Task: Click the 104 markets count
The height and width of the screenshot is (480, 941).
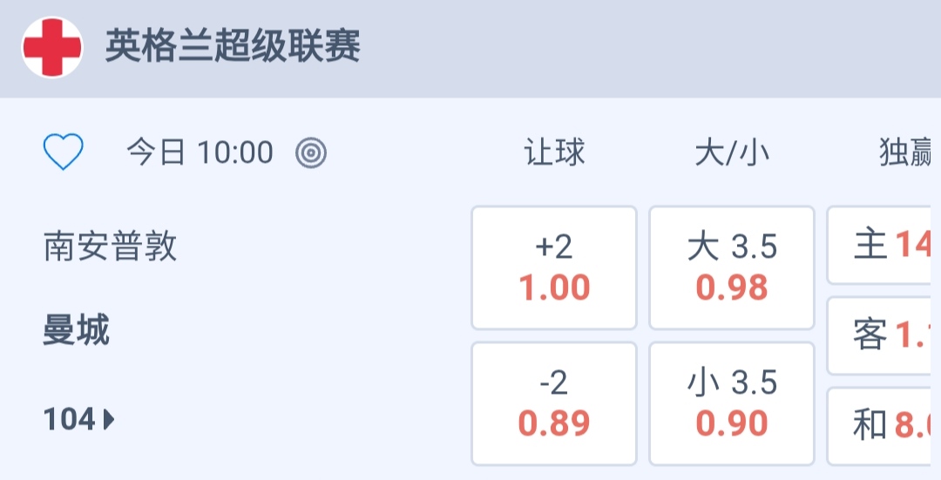Action: click(69, 420)
